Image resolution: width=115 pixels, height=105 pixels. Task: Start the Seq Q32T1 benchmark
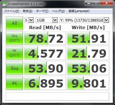coord(14,38)
